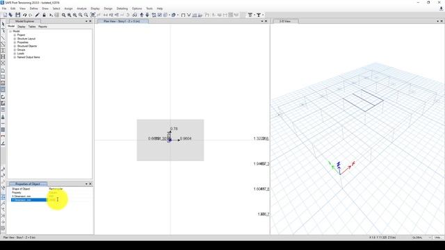Click the Y Dimension value field
The image size is (445, 250).
(70, 200)
